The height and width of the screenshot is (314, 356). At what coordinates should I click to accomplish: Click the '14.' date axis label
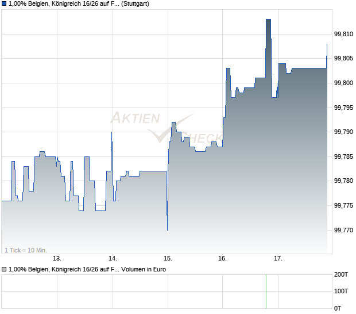click(113, 259)
